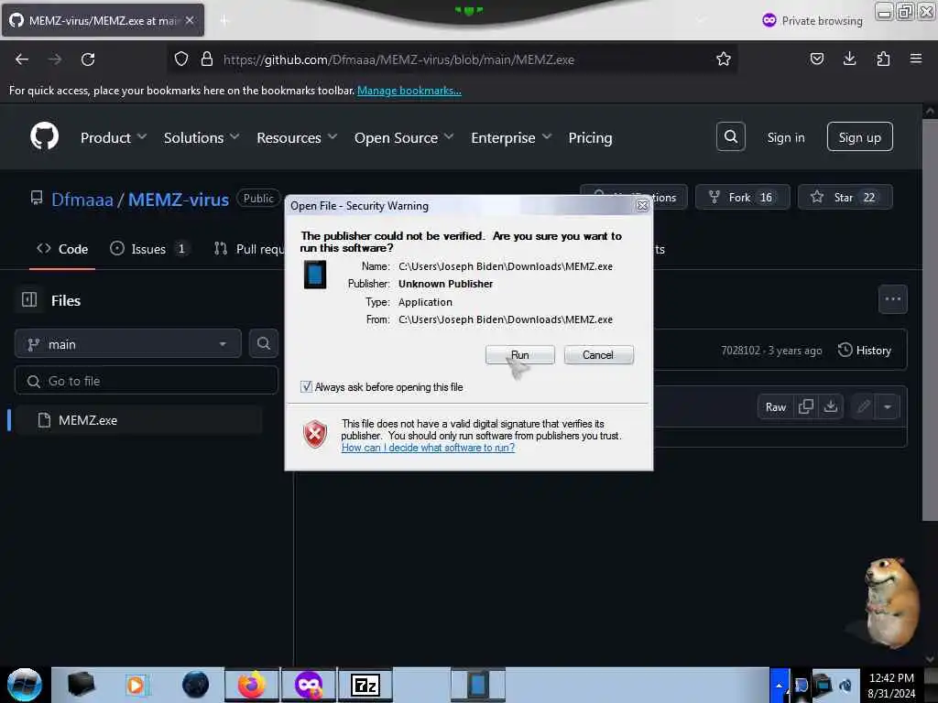This screenshot has width=938, height=703.
Task: Click the Sign up button
Action: click(859, 137)
